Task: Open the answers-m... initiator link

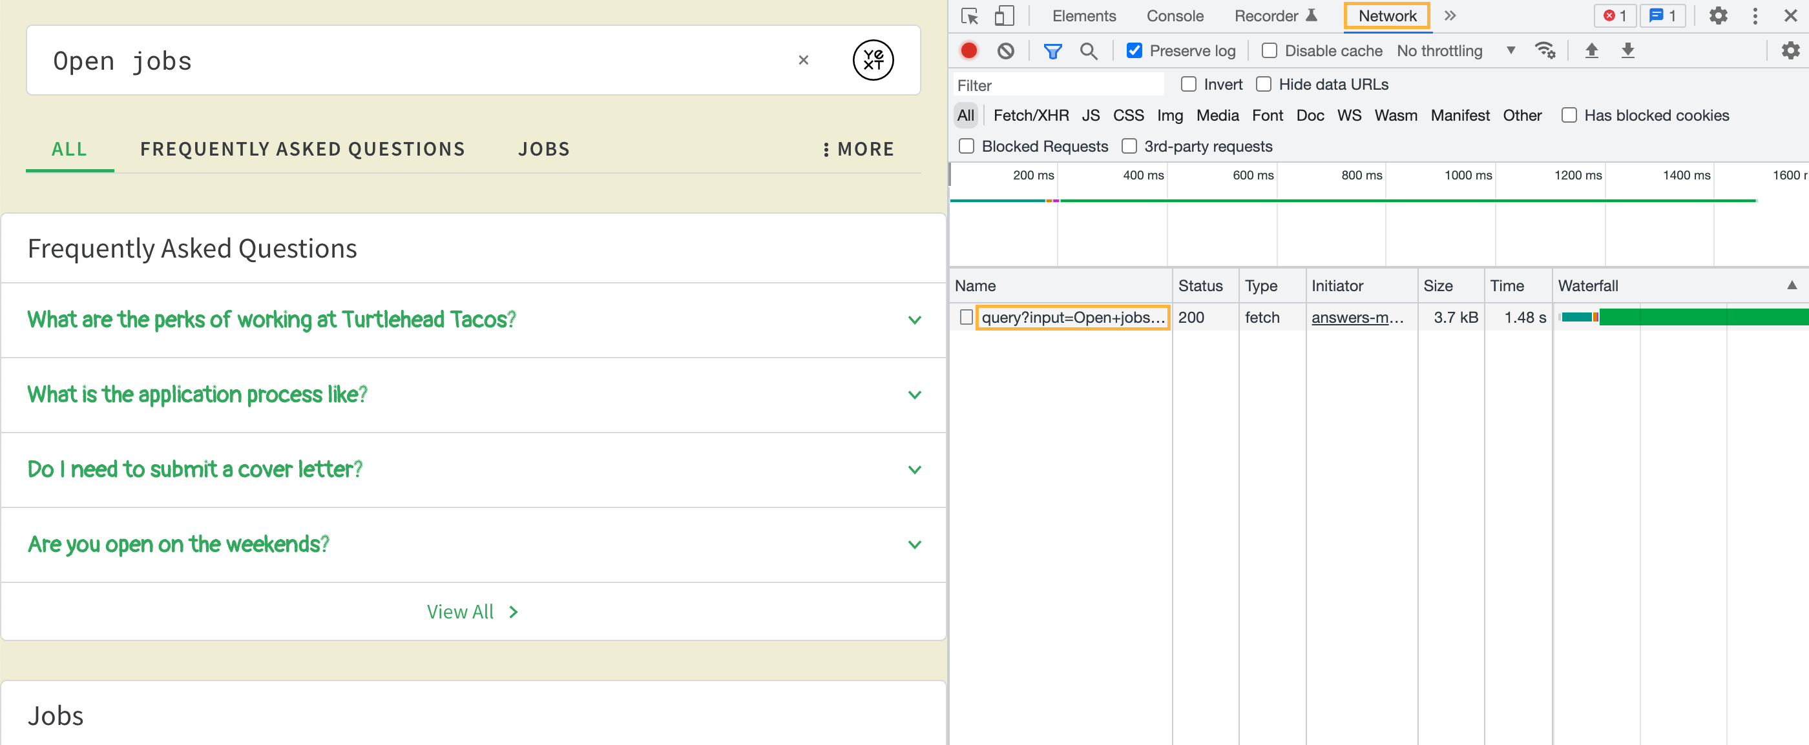Action: click(x=1357, y=317)
